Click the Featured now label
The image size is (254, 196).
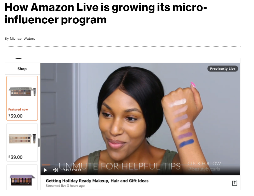coord(18,110)
